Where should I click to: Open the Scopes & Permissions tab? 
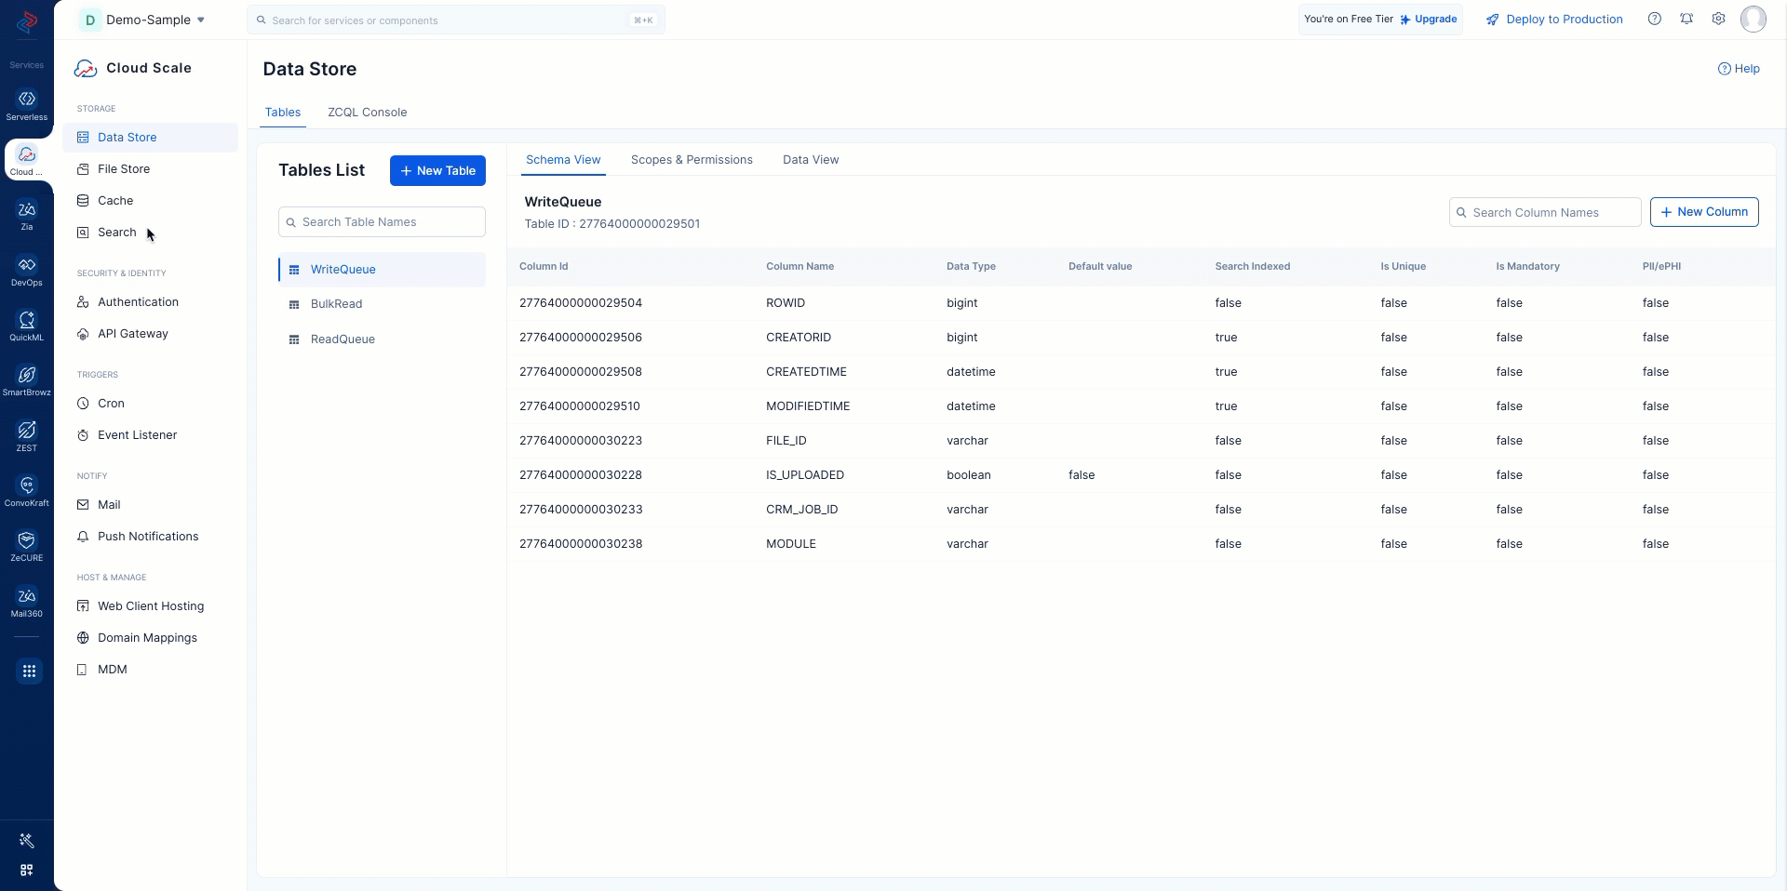click(692, 160)
